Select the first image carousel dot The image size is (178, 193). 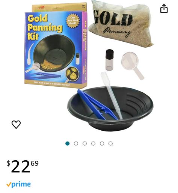pos(68,143)
